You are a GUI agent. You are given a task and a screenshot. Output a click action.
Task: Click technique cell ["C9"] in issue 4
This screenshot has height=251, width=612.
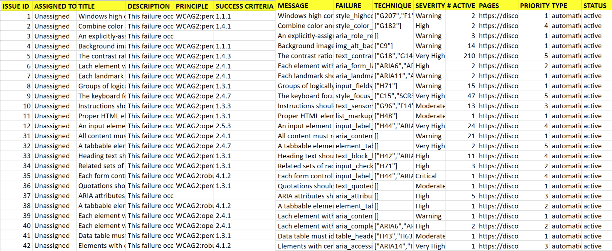tap(393, 46)
